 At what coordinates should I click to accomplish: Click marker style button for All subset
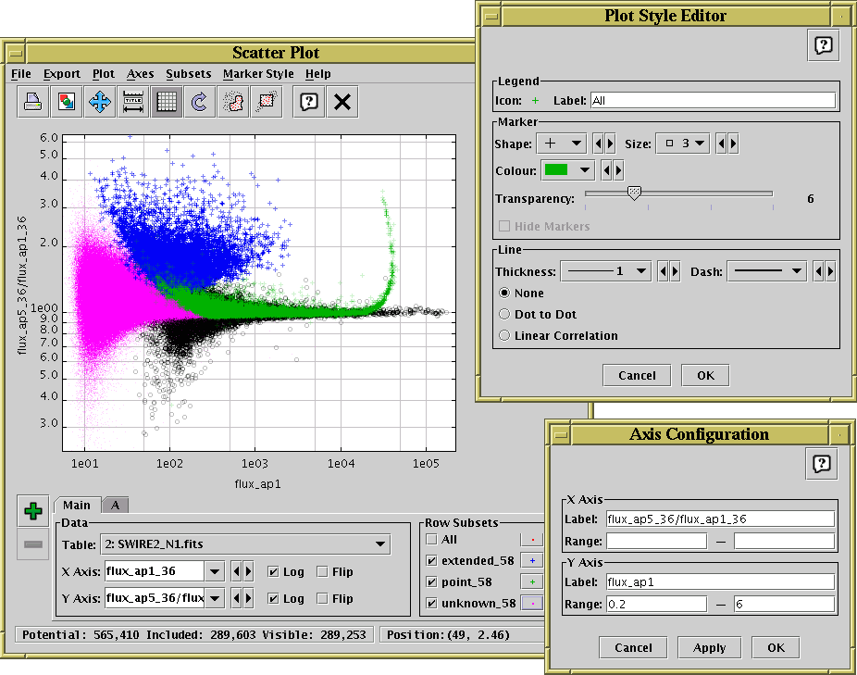(532, 539)
